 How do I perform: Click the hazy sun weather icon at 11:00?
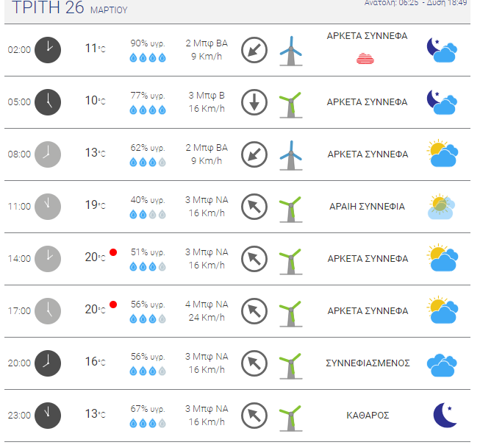441,207
